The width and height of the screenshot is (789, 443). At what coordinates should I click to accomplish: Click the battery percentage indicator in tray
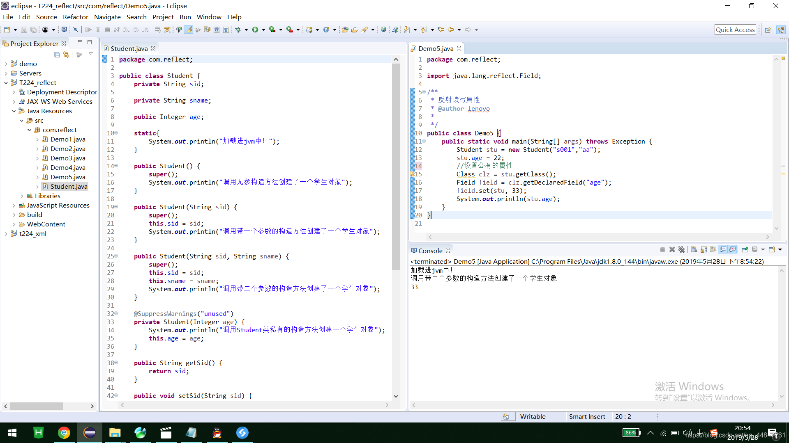tap(631, 433)
